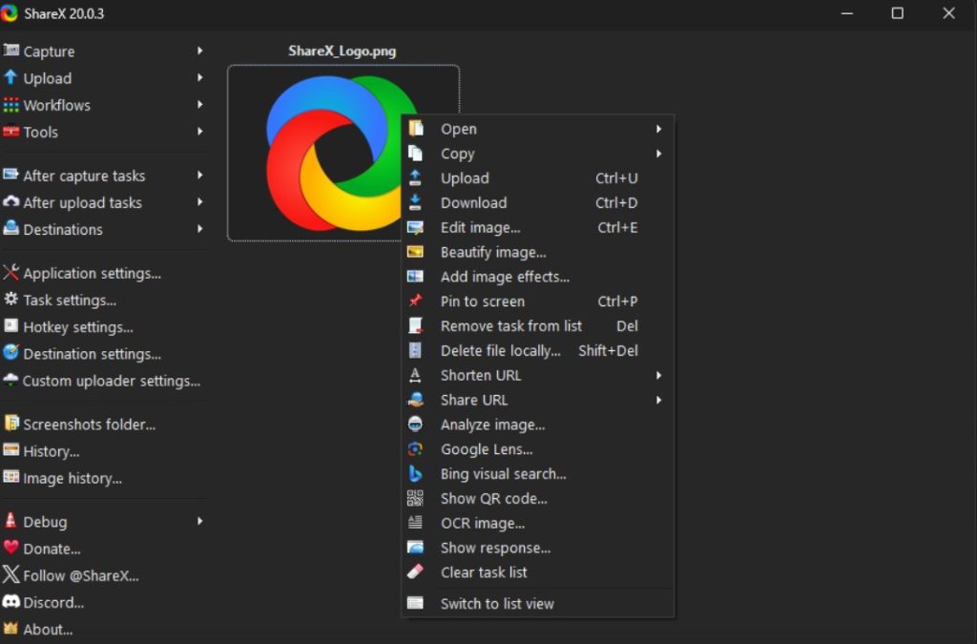Screen dimensions: 977x644
Task: Expand the context menu Copy submenu arrow
Action: (658, 154)
